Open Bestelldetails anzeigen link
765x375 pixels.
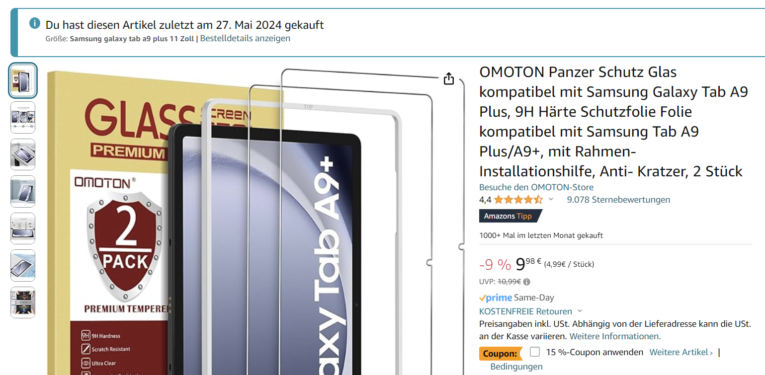click(245, 38)
